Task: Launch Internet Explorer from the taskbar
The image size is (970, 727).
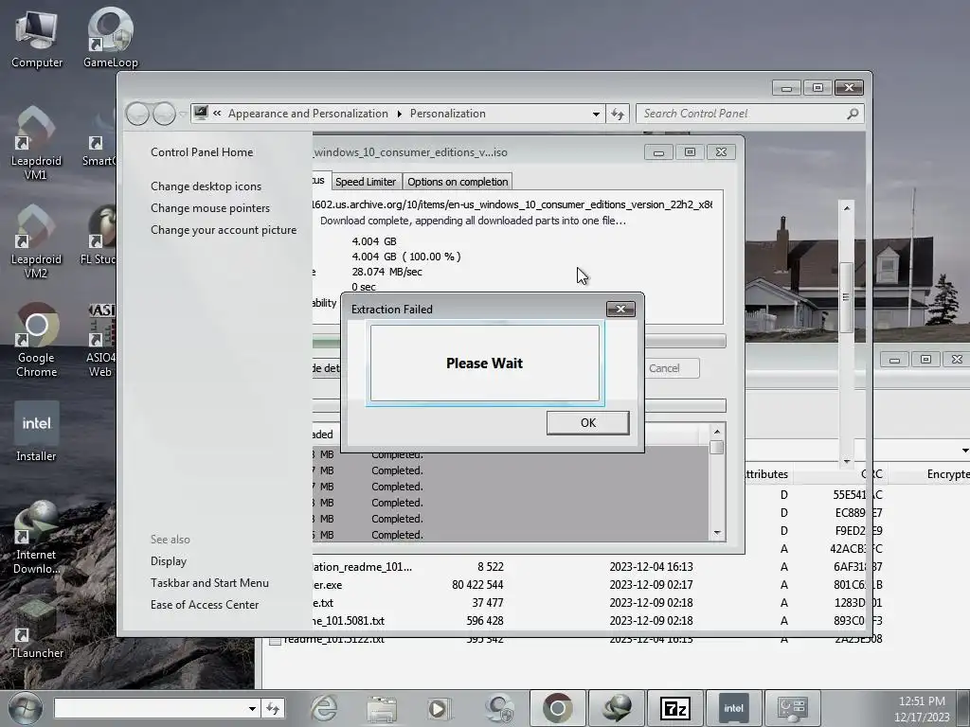Action: pos(324,708)
